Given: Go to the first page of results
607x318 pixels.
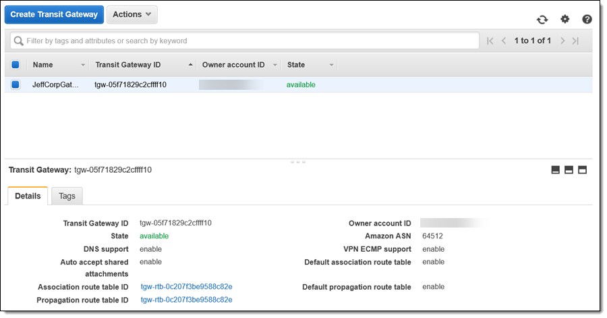Looking at the screenshot, I should (490, 41).
